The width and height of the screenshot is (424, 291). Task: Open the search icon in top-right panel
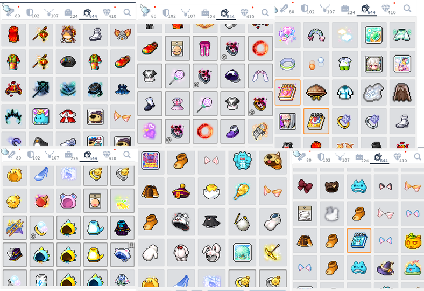(x=407, y=9)
